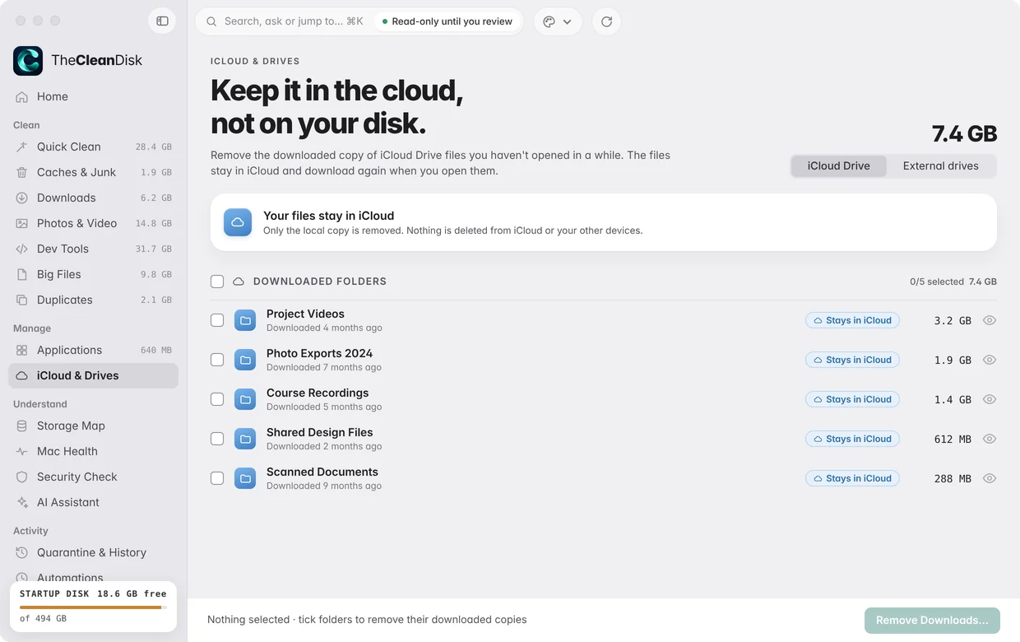Click the Photos & Video icon

(x=22, y=223)
